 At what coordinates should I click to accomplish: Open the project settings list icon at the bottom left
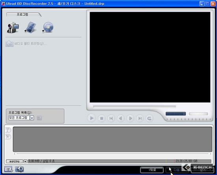[x=9, y=169]
